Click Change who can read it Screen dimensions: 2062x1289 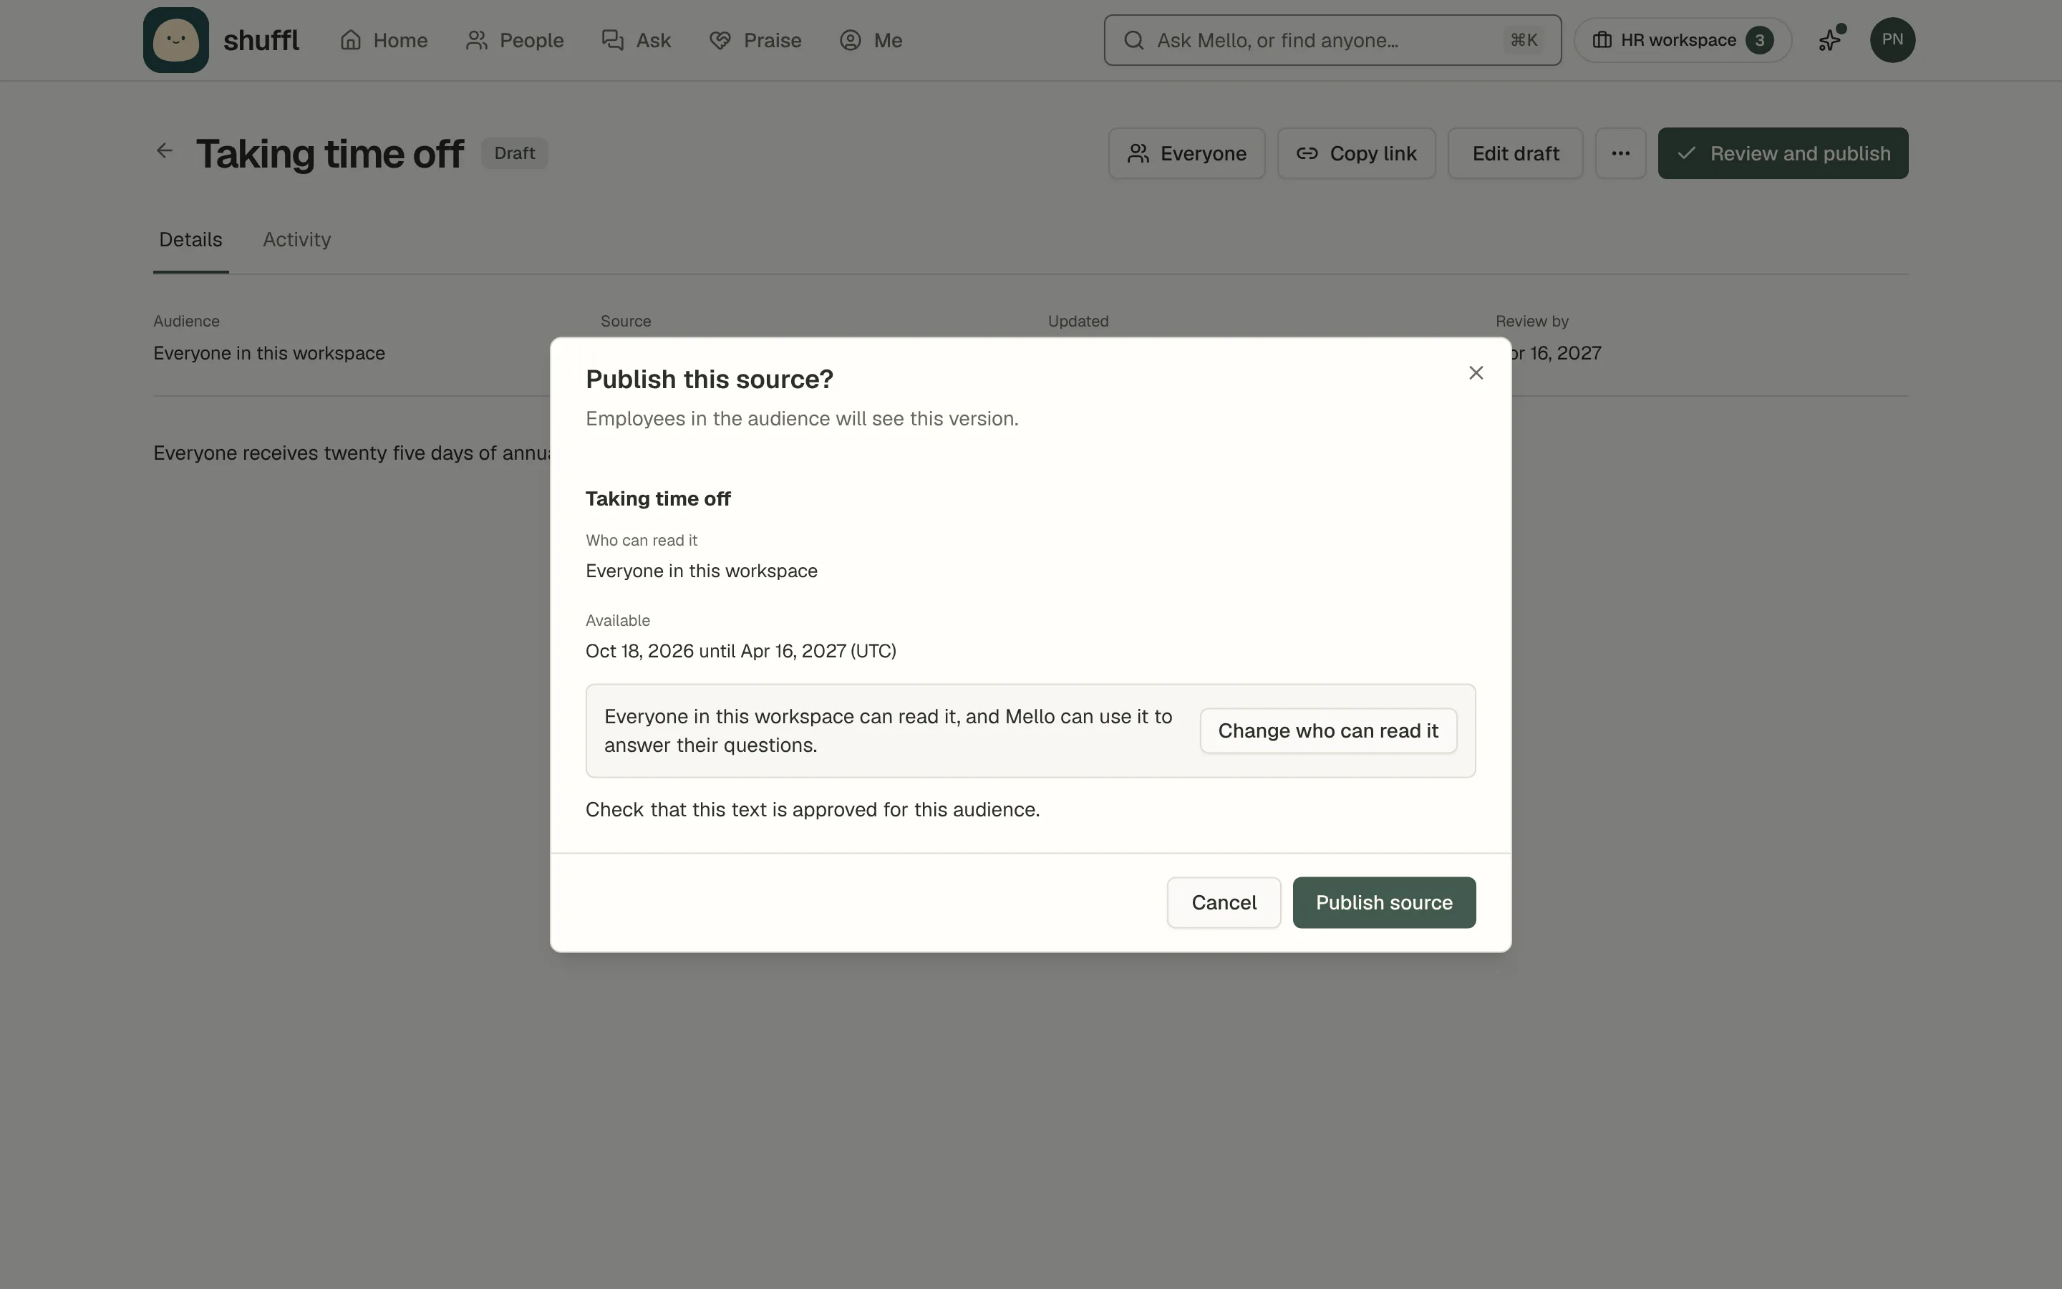pyautogui.click(x=1327, y=730)
